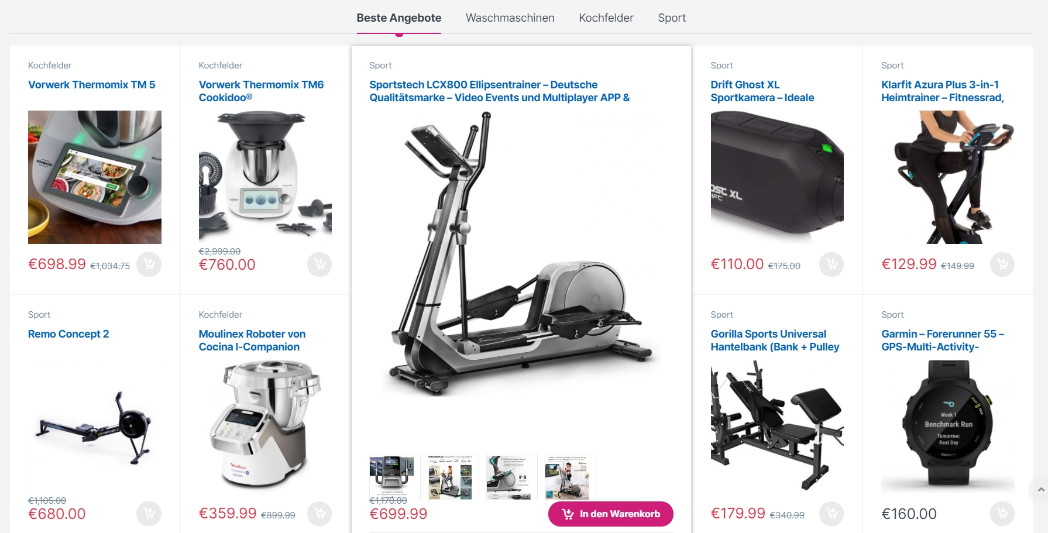
Task: Add Remo Concept 2 to cart
Action: click(149, 514)
